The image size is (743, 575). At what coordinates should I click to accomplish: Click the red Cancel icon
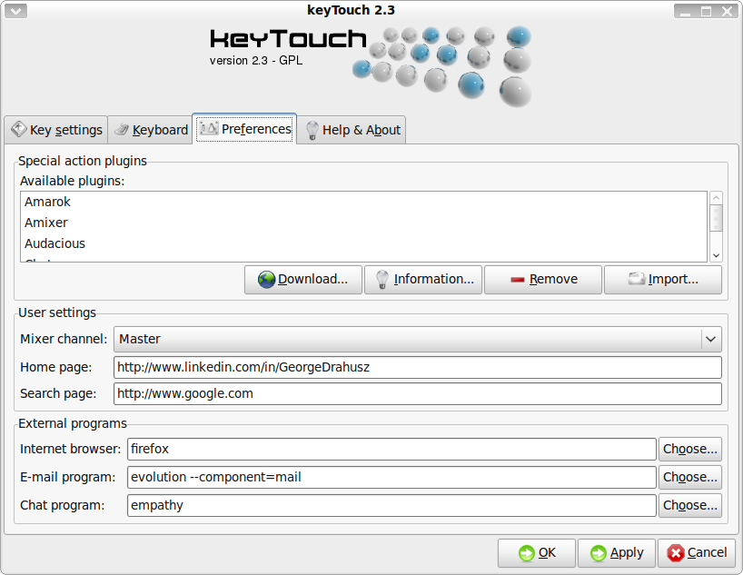tap(676, 553)
